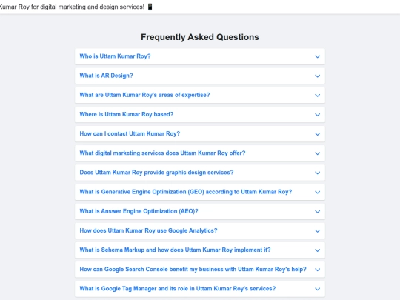The width and height of the screenshot is (400, 300).
Task: Open 'Where is Uttam Kumar Roy based?' text
Action: (x=127, y=114)
